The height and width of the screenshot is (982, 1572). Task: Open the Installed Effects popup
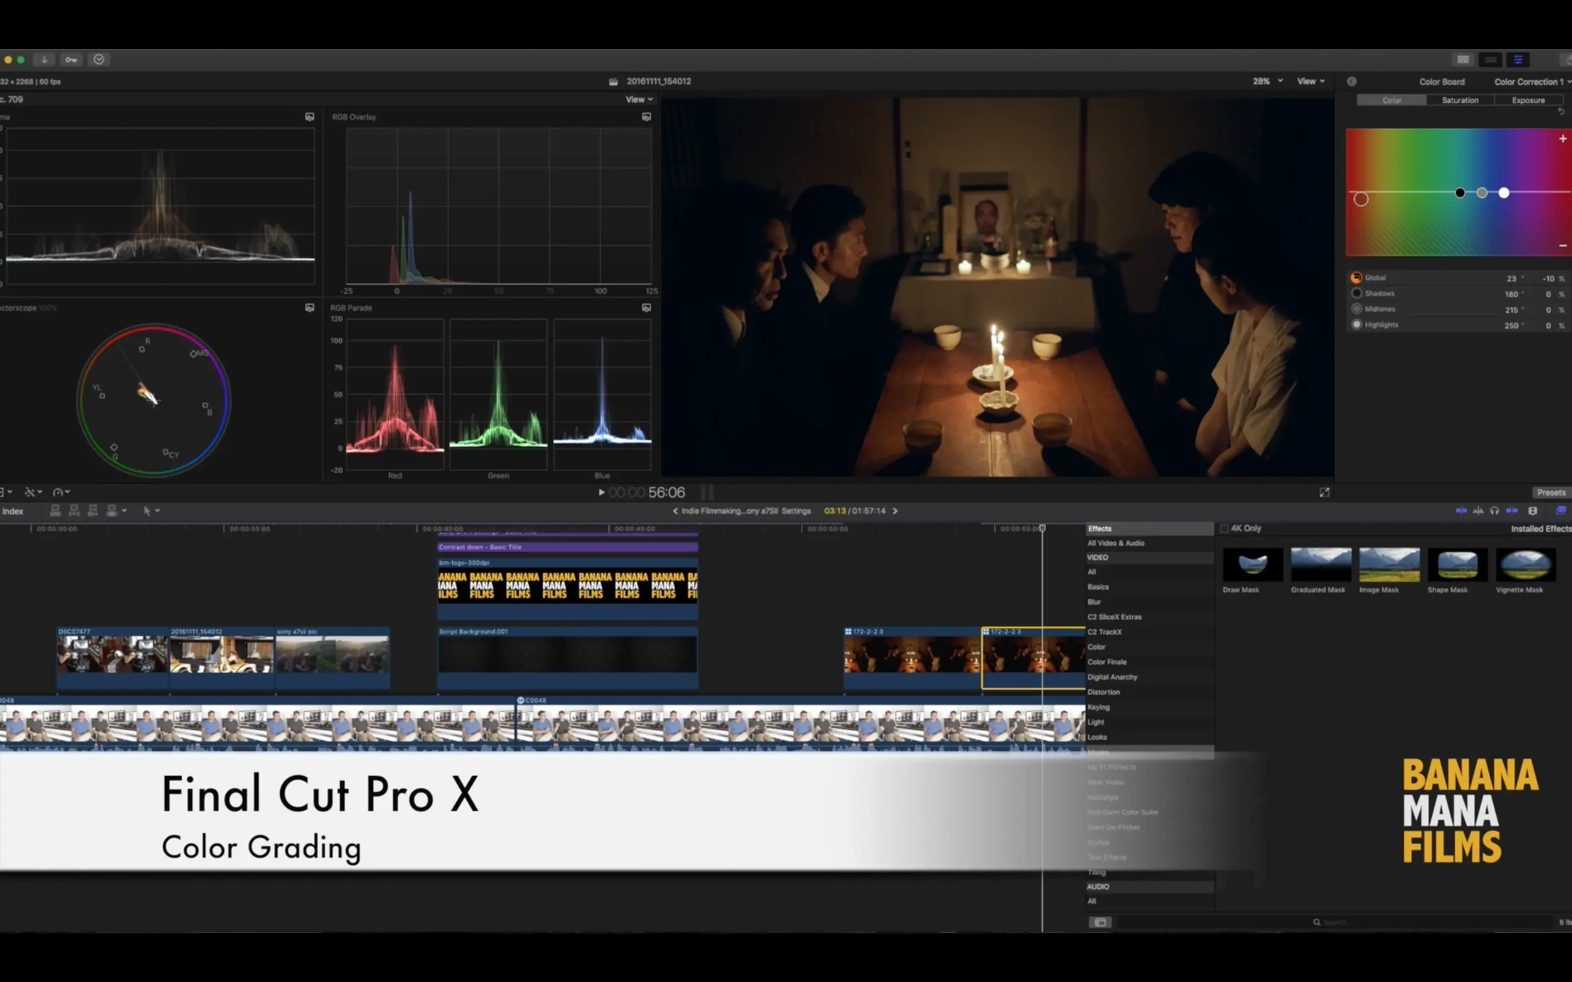(1541, 528)
